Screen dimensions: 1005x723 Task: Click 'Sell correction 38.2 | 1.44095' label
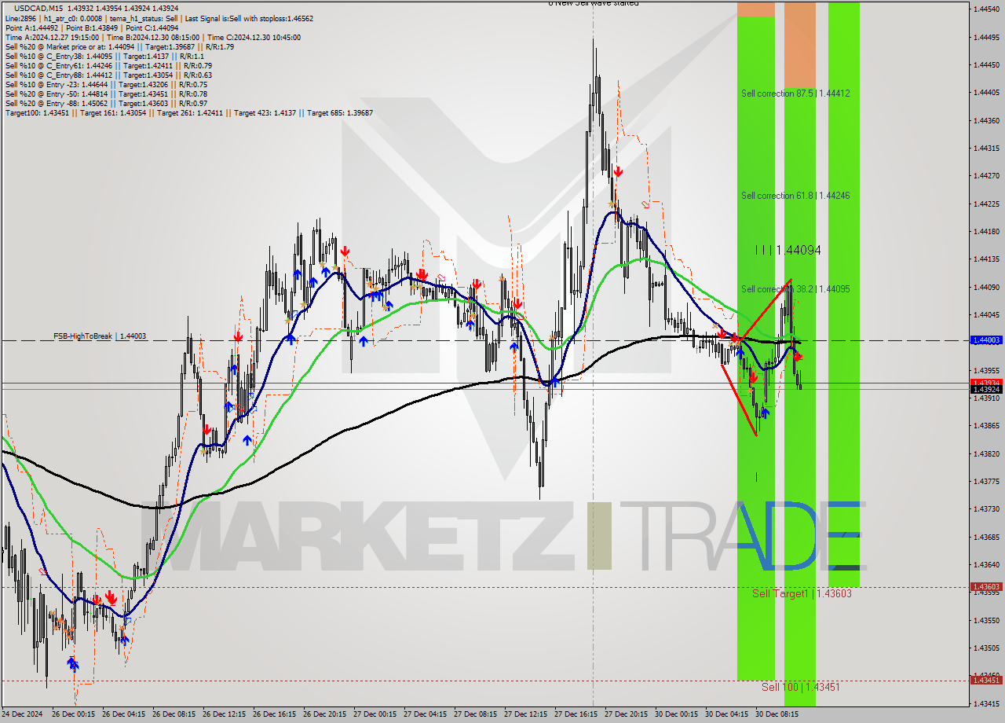795,289
